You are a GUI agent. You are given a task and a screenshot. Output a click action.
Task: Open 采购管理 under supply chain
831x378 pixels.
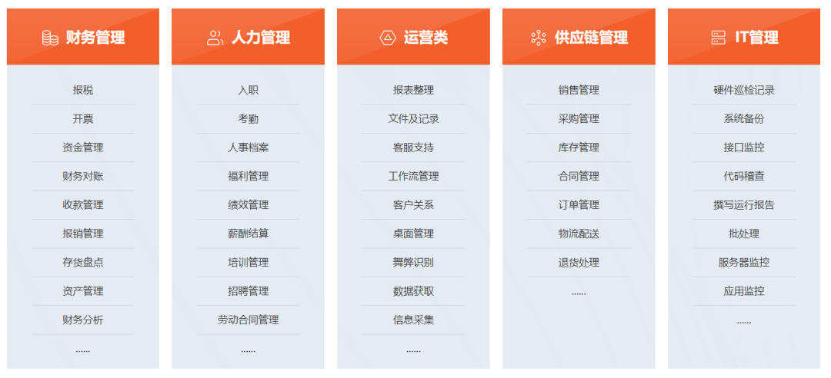coord(579,119)
